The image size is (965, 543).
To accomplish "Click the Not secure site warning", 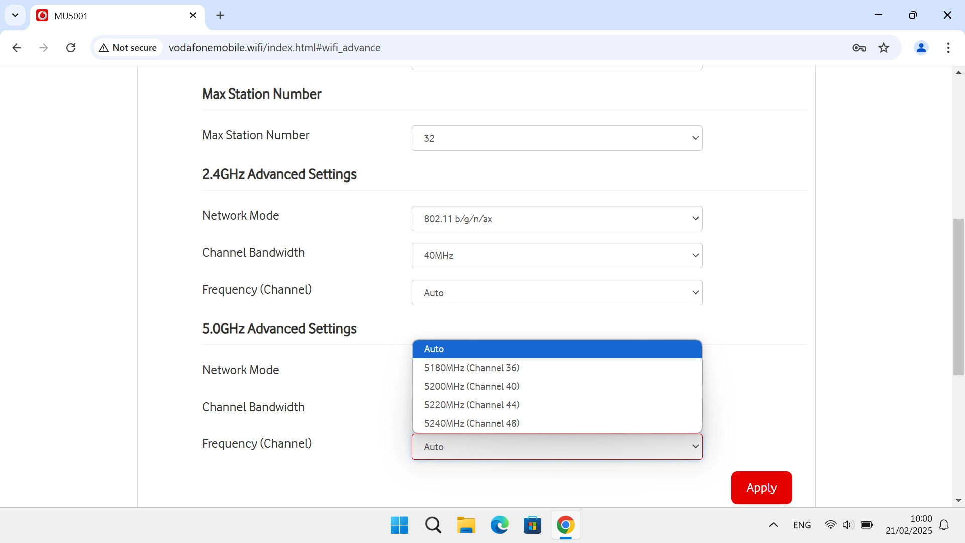I will click(128, 48).
